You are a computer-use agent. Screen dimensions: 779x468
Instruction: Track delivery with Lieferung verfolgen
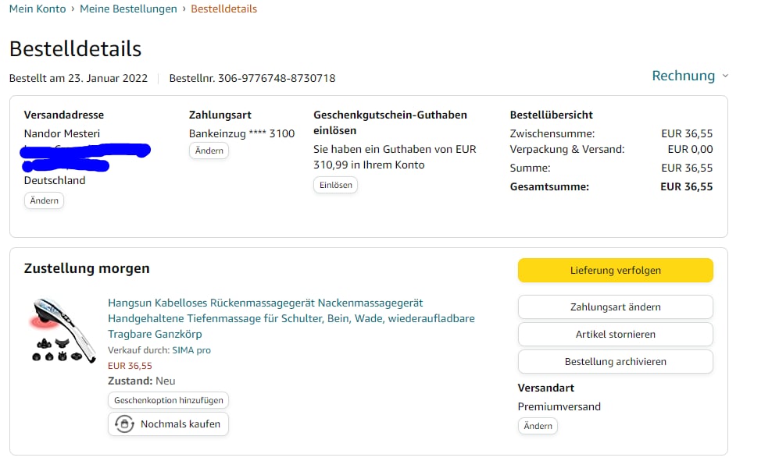[615, 271]
